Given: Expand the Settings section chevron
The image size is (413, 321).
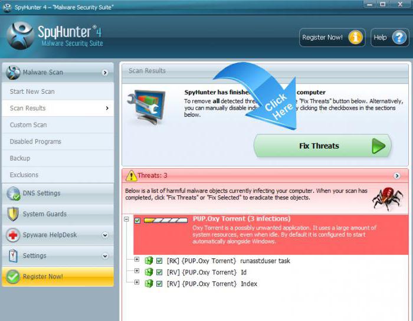Looking at the screenshot, I should pos(105,256).
